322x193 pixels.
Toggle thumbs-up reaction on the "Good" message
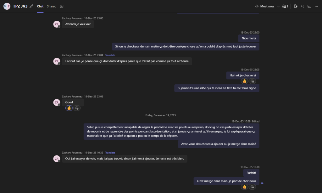point(69,108)
